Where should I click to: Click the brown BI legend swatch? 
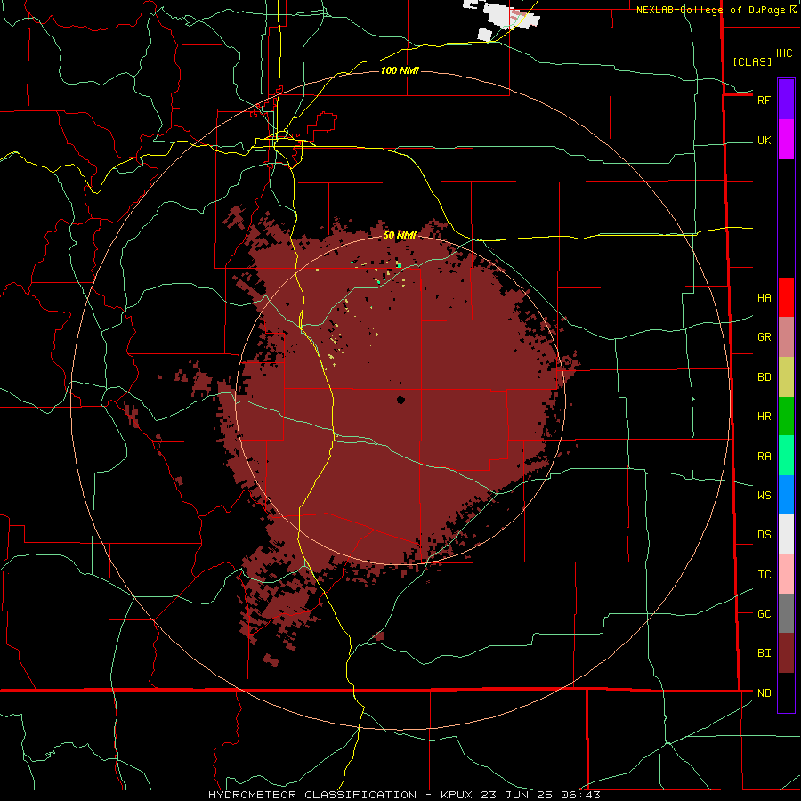[786, 653]
